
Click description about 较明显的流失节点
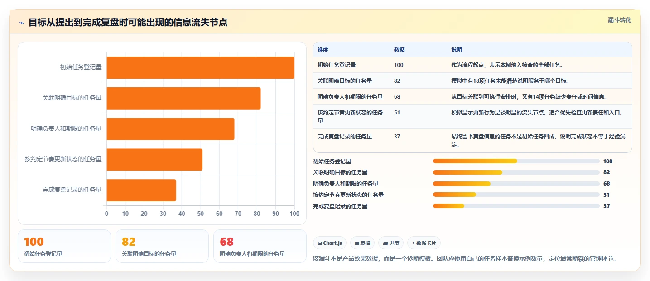(537, 113)
